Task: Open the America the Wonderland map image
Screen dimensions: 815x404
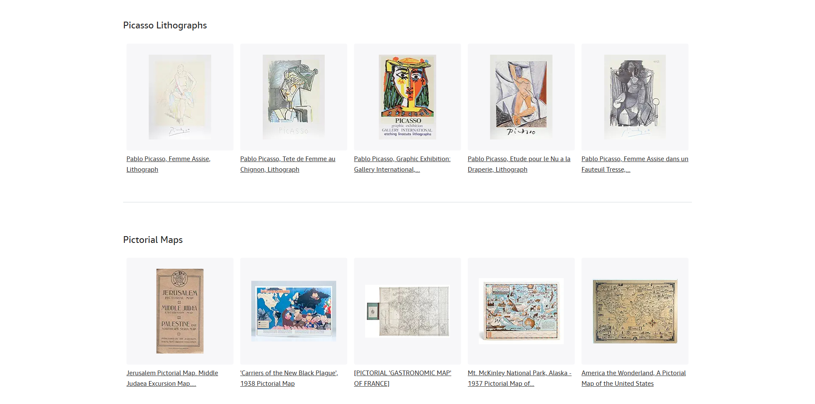Action: (635, 311)
